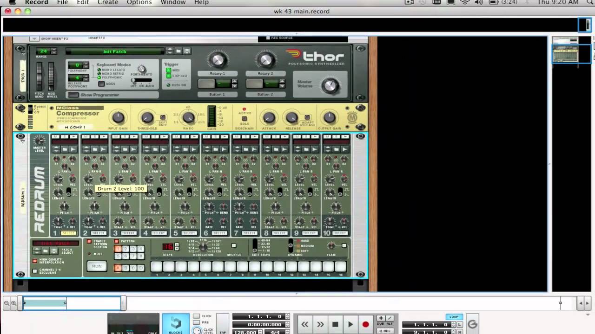Toggle the Compressor Solo Sidechain button
This screenshot has width=595, height=334.
[245, 119]
